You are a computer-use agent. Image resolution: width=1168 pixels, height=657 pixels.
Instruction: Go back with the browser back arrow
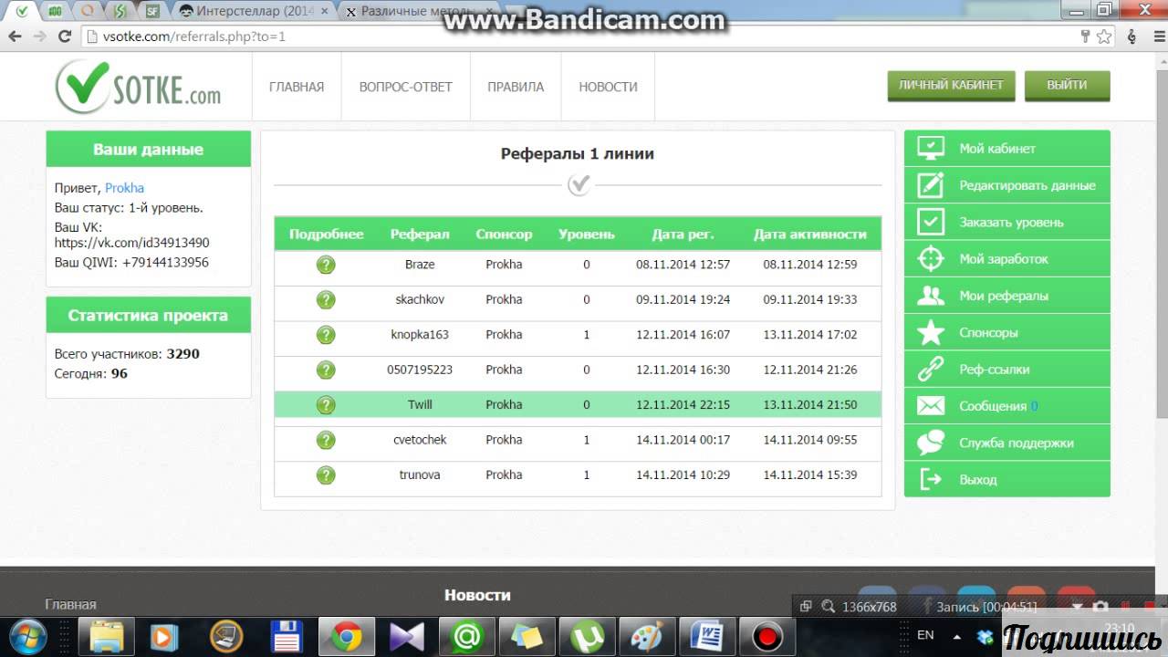15,36
